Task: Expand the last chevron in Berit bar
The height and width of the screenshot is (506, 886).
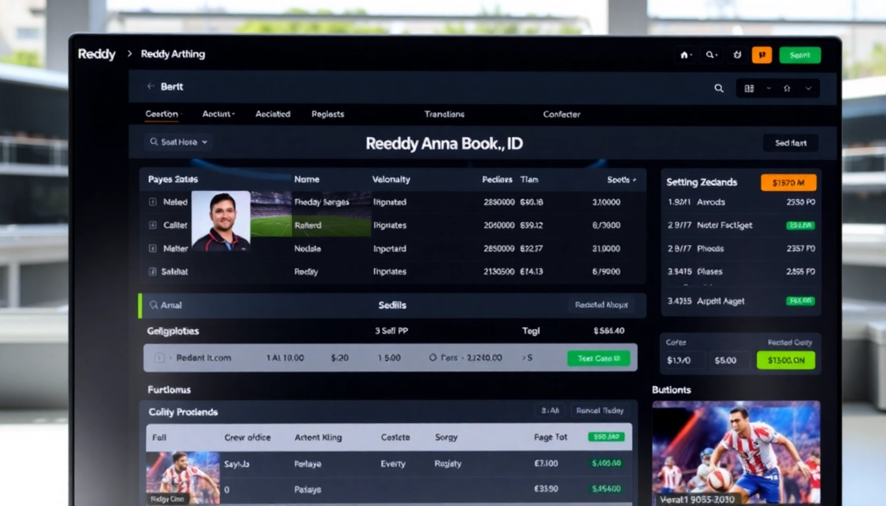Action: coord(808,88)
